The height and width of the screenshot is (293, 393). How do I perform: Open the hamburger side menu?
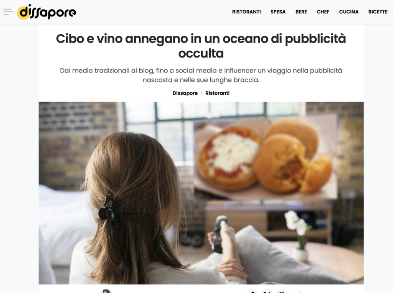8,12
